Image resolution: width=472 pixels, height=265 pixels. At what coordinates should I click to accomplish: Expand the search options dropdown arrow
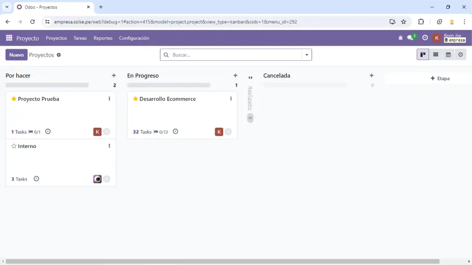307,55
